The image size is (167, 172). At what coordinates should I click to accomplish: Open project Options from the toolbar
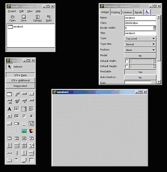point(38,18)
